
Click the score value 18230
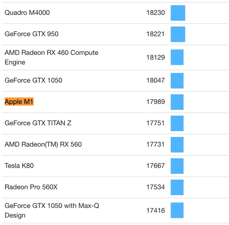tap(155, 13)
